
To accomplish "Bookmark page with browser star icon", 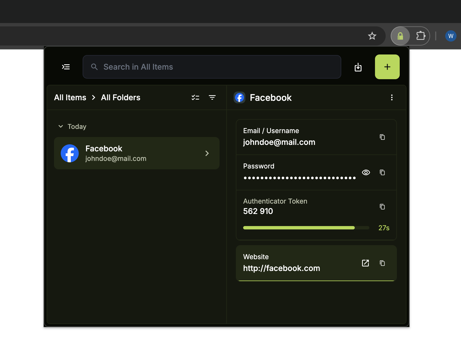I will click(x=372, y=36).
